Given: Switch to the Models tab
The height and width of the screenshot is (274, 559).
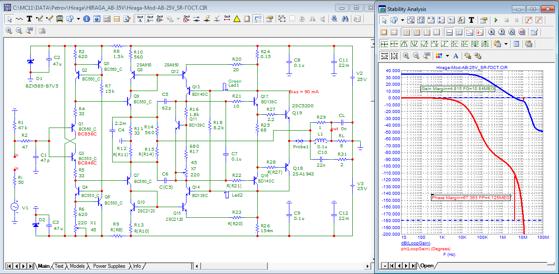Looking at the screenshot, I should [x=77, y=266].
